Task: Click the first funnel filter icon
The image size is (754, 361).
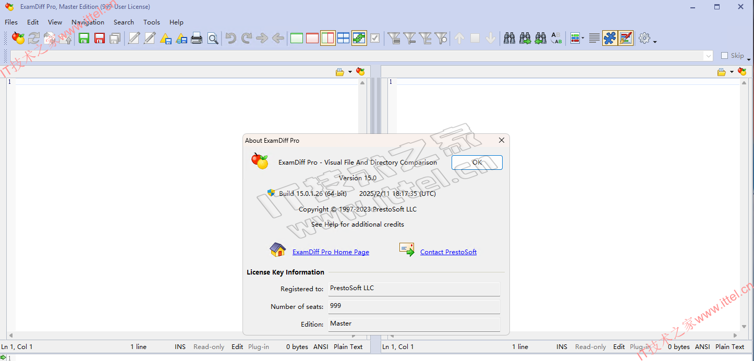Action: (x=394, y=38)
